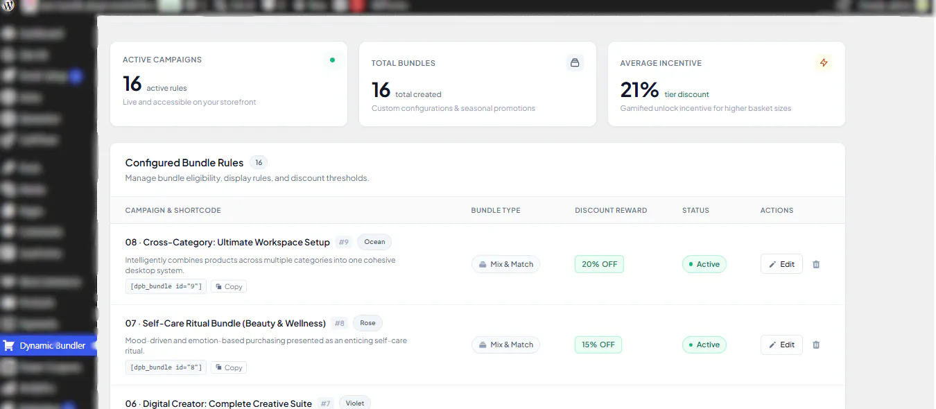Click the DISCOUNT REWARD column header
936x409 pixels.
(x=611, y=210)
